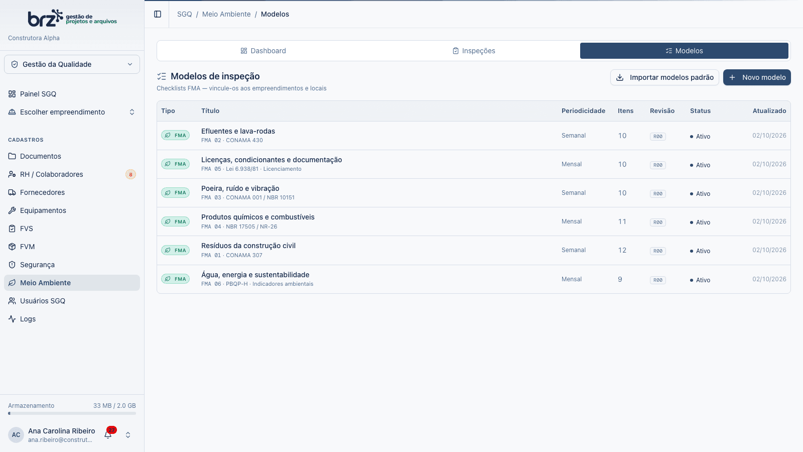This screenshot has height=452, width=803.
Task: Go to the Segurança section
Action: tap(72, 265)
